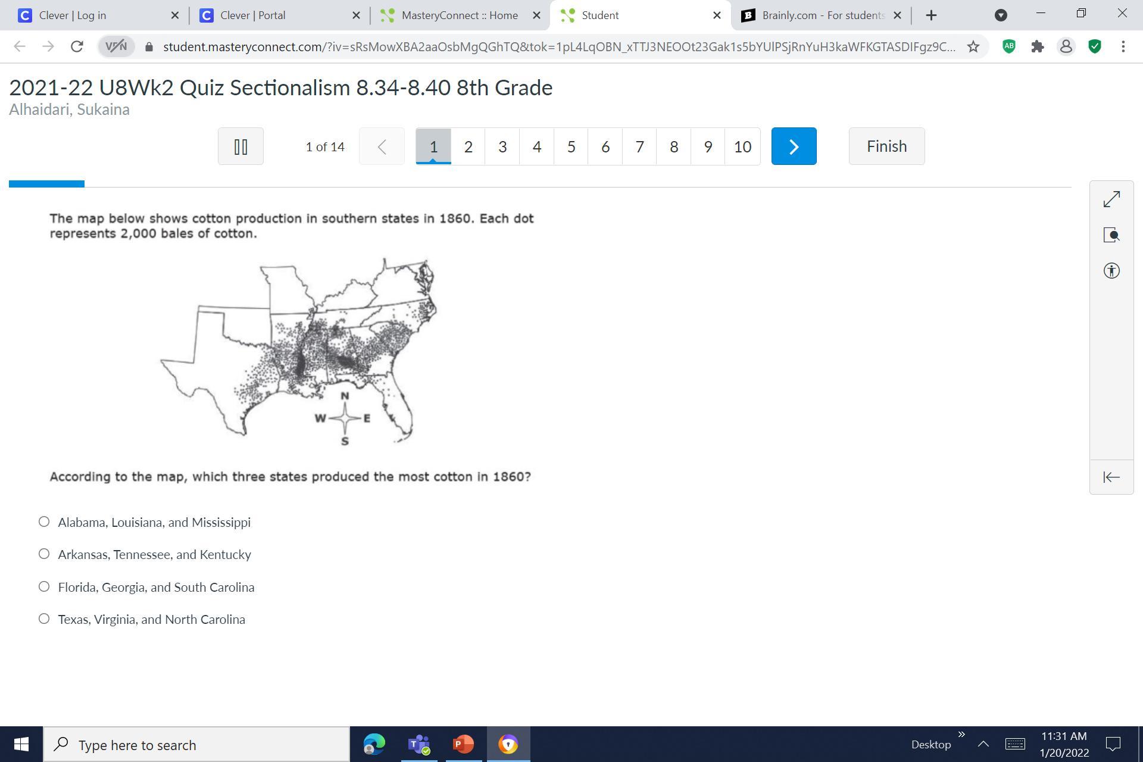Bookmark this page with star icon
This screenshot has height=762, width=1143.
973,46
